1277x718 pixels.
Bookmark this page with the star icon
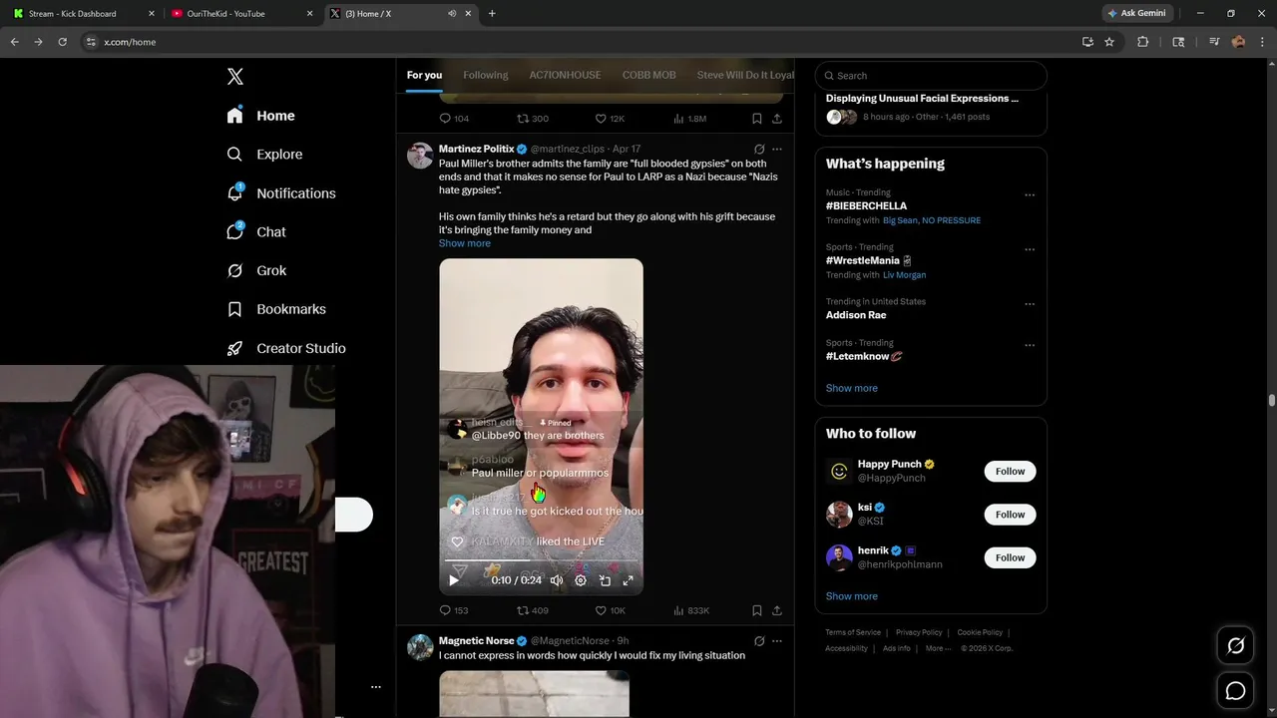click(1109, 42)
